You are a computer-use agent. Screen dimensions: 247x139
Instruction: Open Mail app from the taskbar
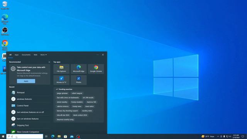pos(72,136)
